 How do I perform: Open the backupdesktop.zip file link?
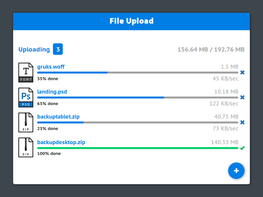point(61,142)
